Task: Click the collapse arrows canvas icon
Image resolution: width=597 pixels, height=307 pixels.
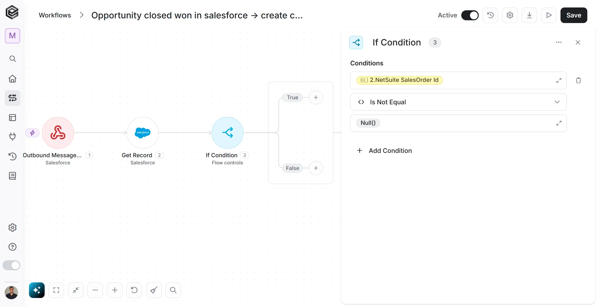Action: point(76,290)
